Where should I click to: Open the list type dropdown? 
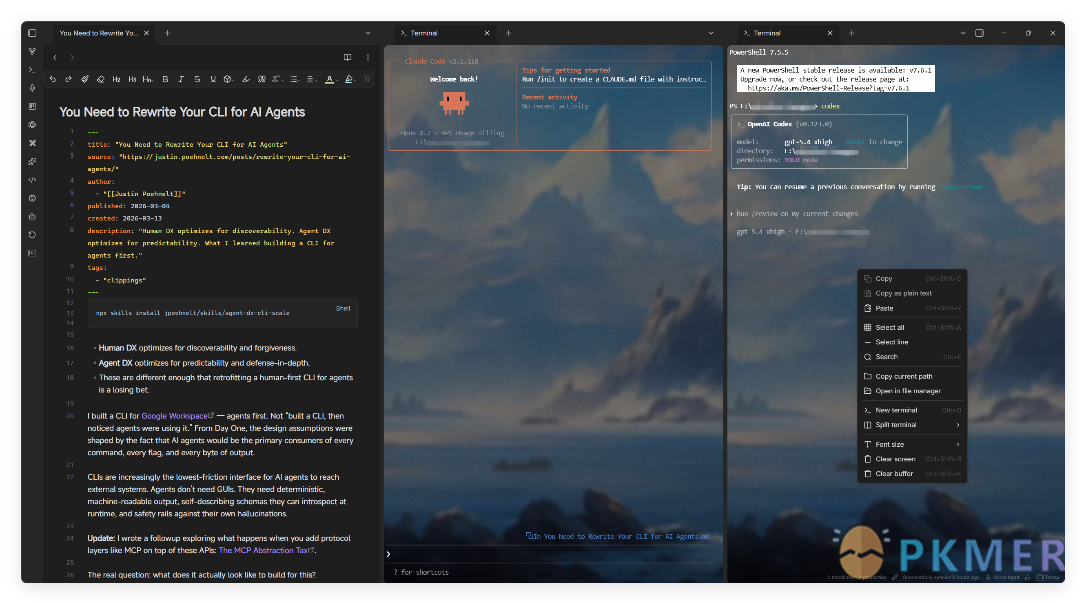point(294,79)
